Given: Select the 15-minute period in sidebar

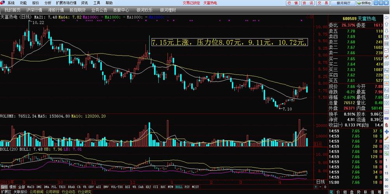Looking at the screenshot, I should click(387, 172).
